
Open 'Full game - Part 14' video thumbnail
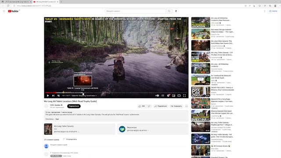(201, 139)
